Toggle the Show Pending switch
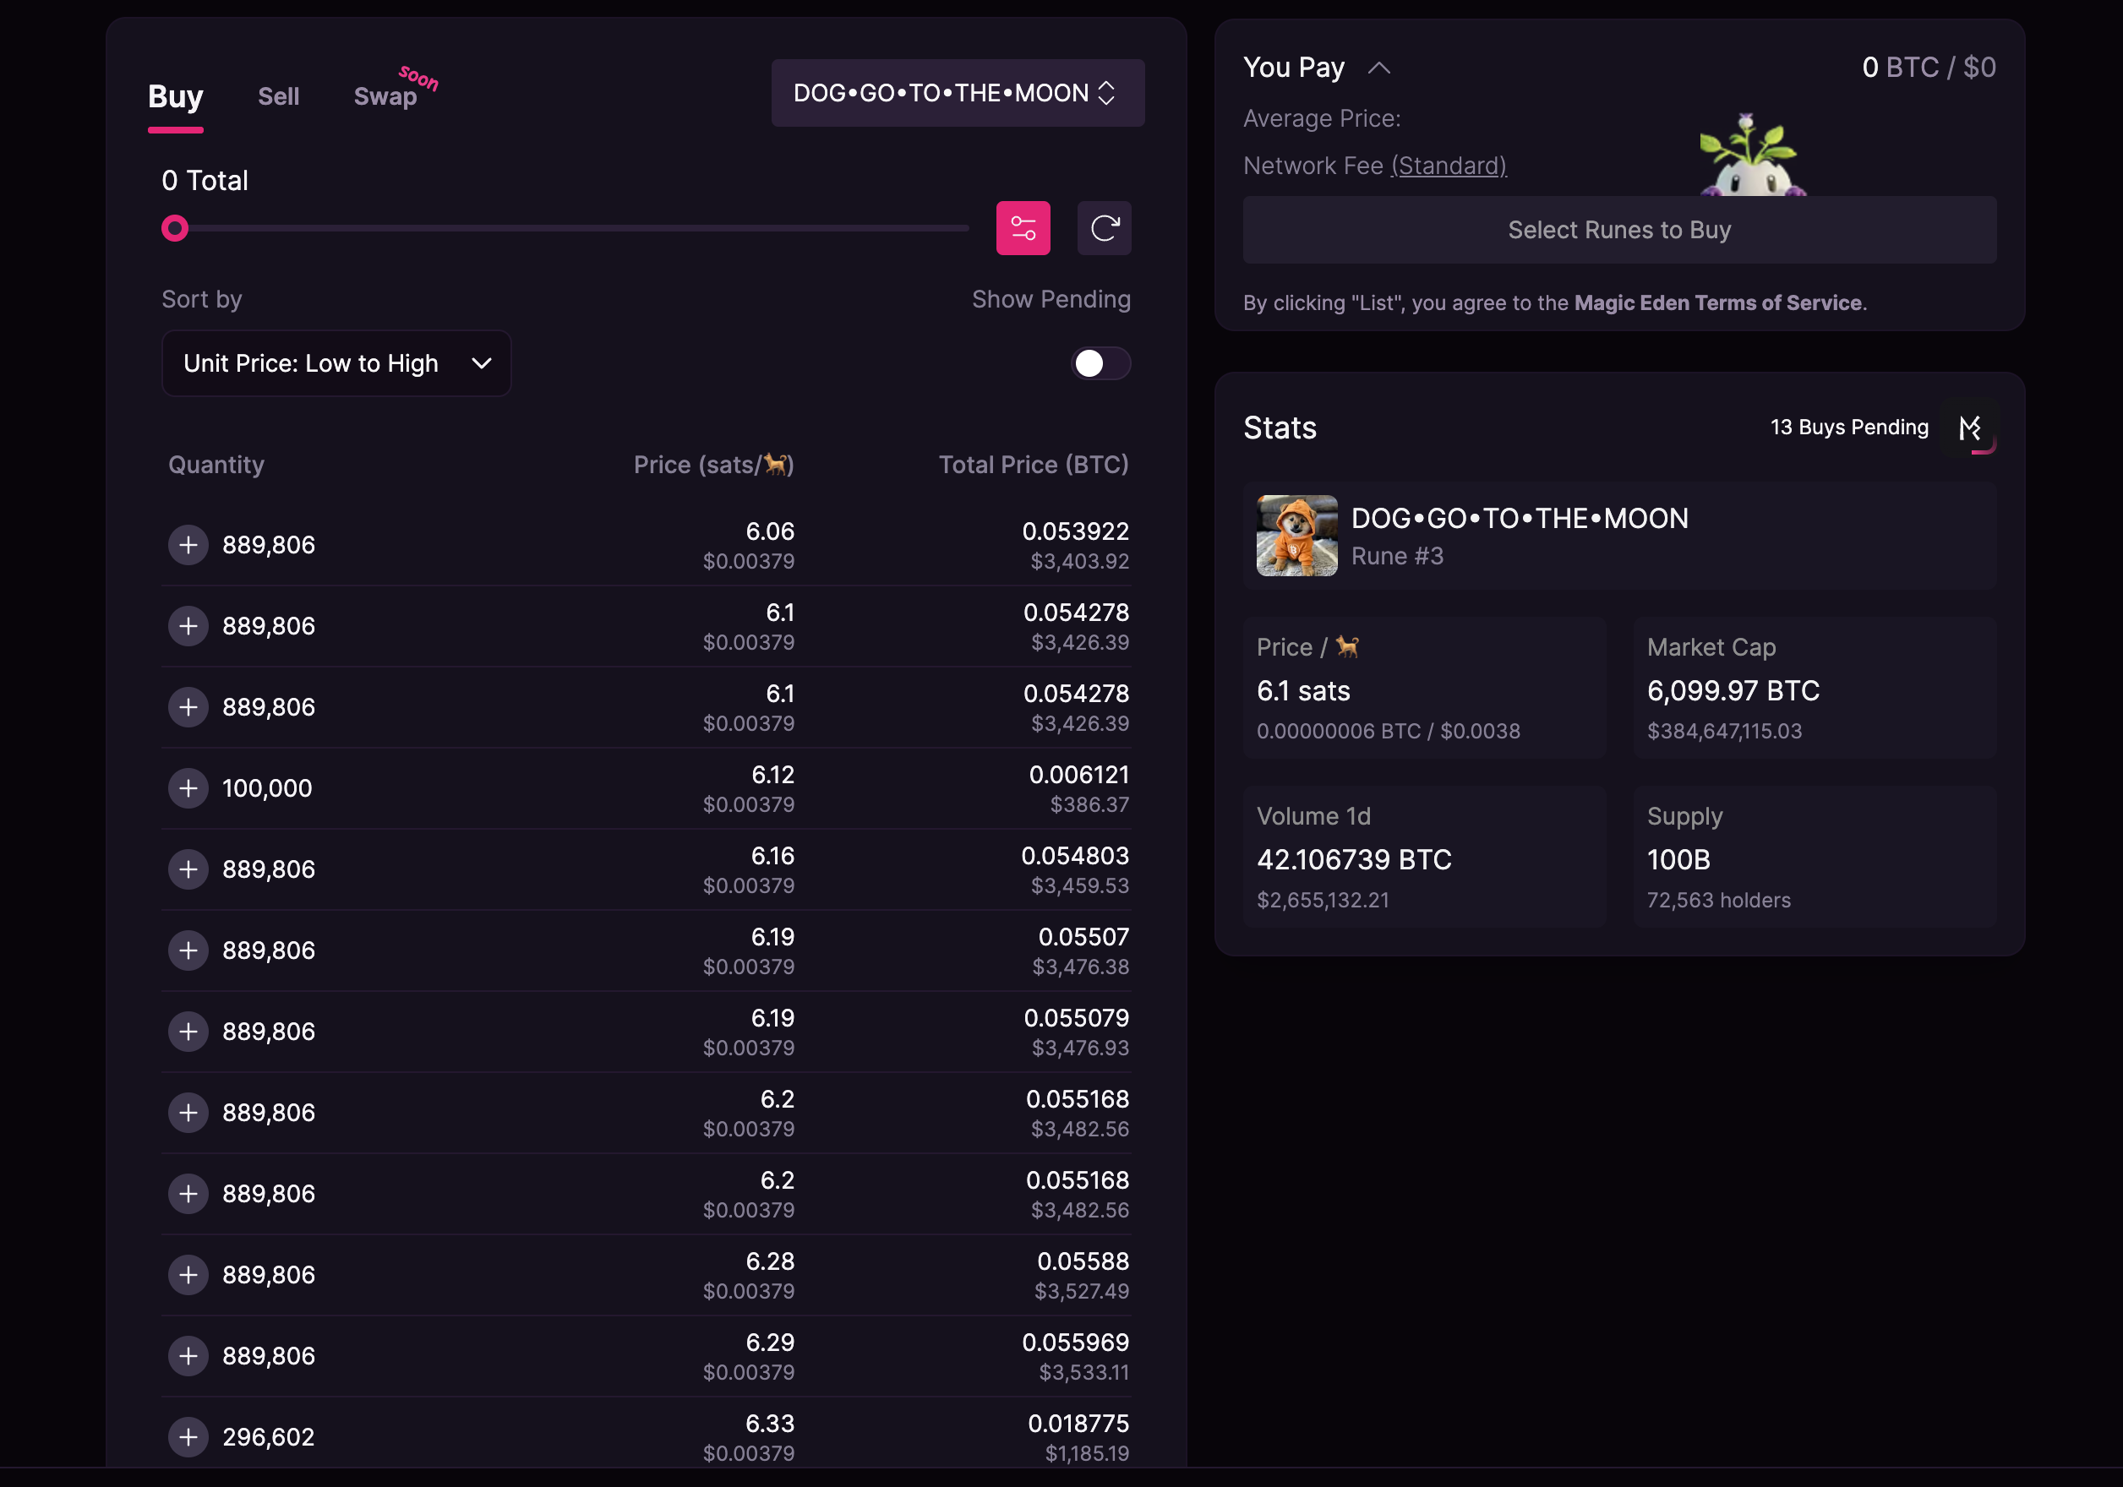The image size is (2123, 1487). [1100, 363]
